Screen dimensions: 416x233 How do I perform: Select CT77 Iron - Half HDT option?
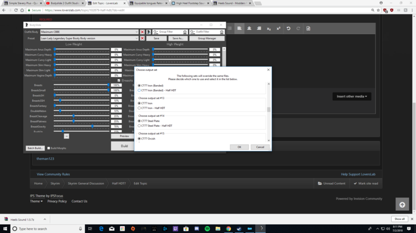click(139, 108)
